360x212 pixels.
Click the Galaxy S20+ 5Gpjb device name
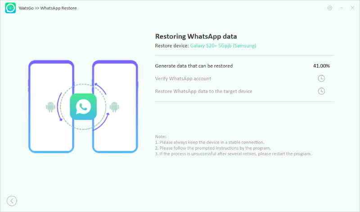pos(223,46)
